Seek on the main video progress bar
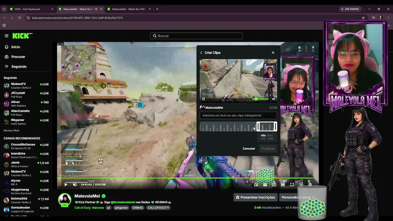 pos(185,178)
